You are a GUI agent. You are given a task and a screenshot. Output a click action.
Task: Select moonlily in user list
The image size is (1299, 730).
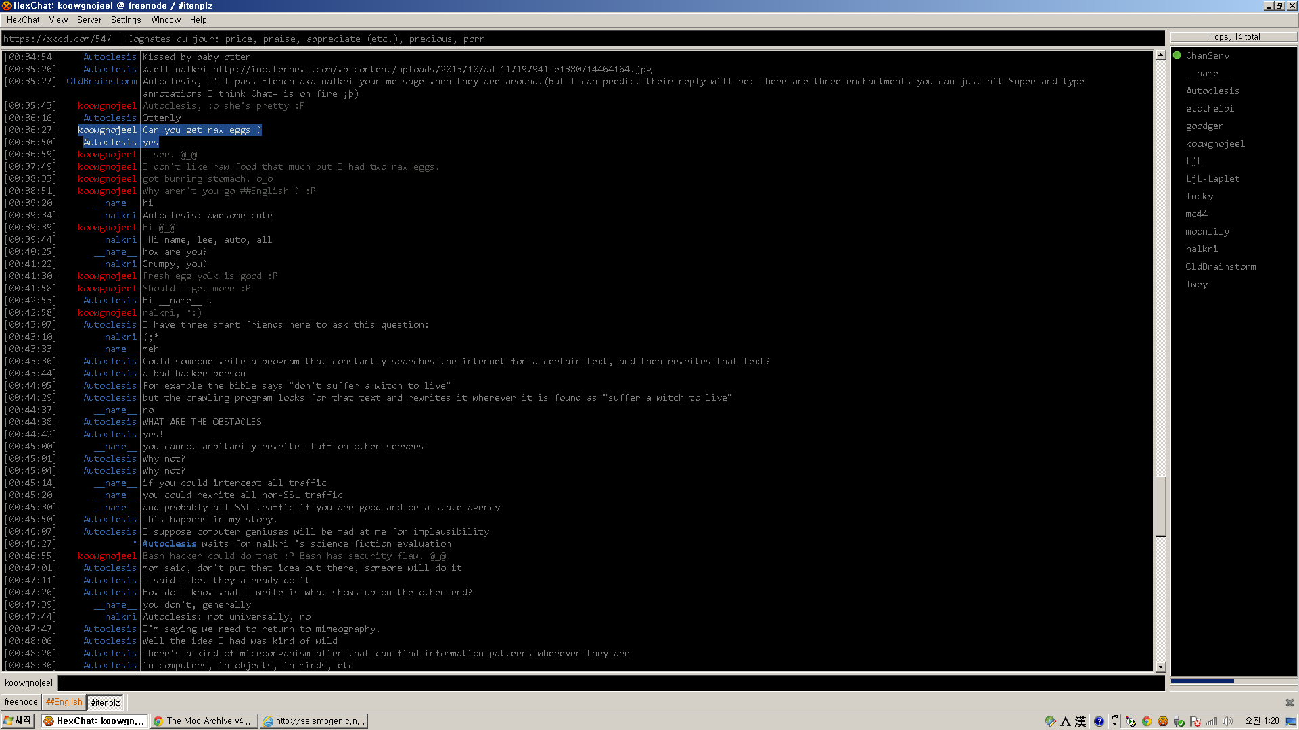1207,231
